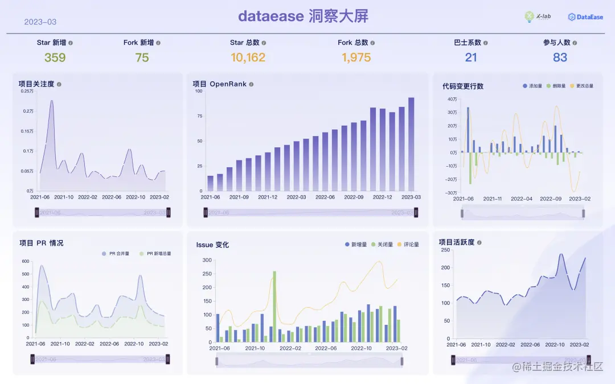Click right zoom handle of 代码变更行数 slider
615x384 pixels.
583,213
